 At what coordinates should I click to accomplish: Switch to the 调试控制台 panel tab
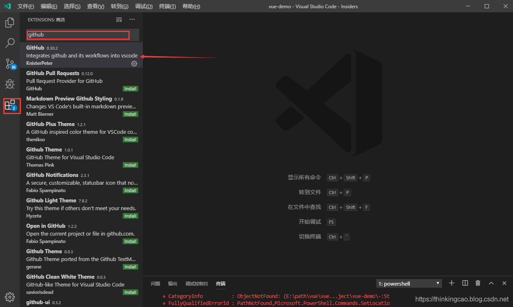pyautogui.click(x=197, y=284)
